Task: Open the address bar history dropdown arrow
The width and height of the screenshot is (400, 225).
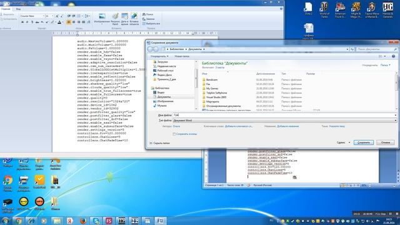Action: point(347,49)
